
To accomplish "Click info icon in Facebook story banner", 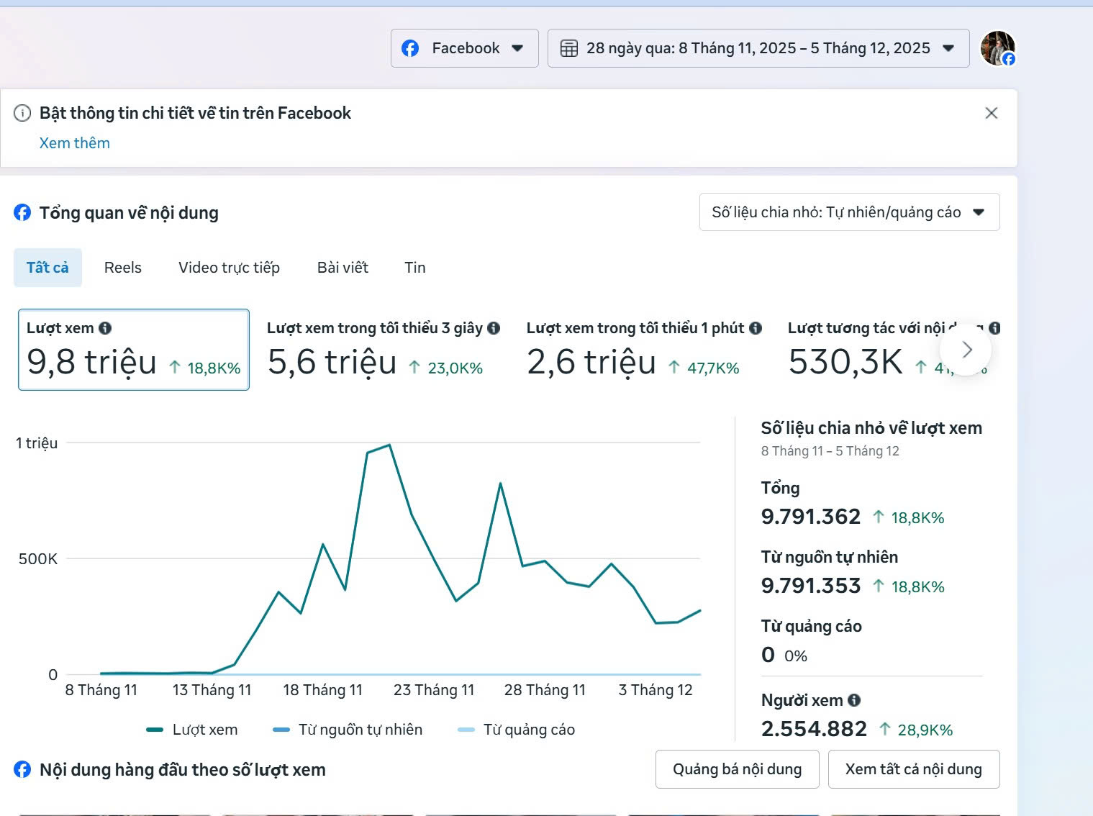I will (23, 113).
